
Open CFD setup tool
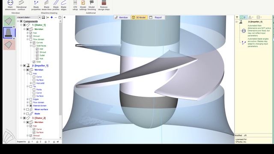point(75,5)
